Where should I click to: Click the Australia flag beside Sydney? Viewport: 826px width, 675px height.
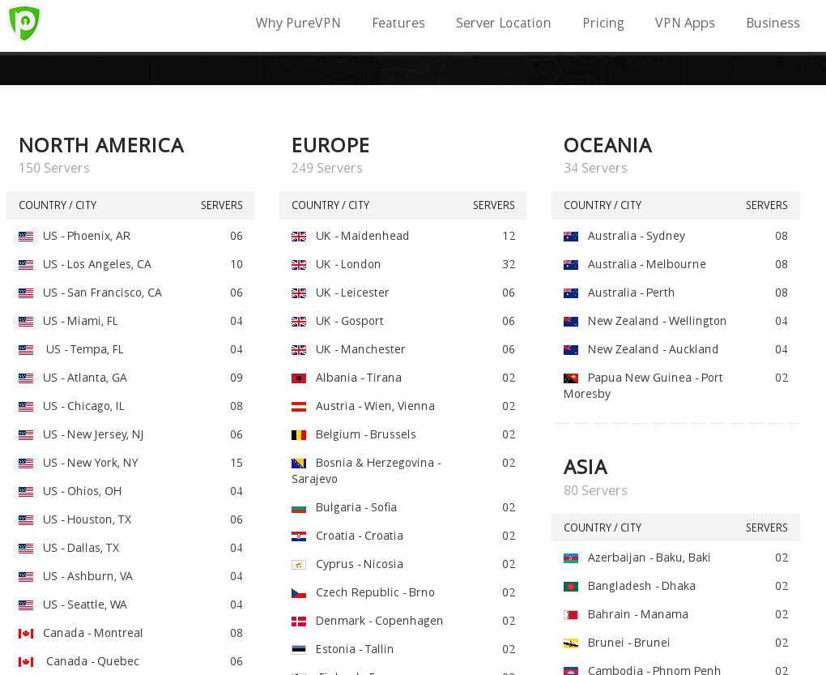click(x=571, y=237)
